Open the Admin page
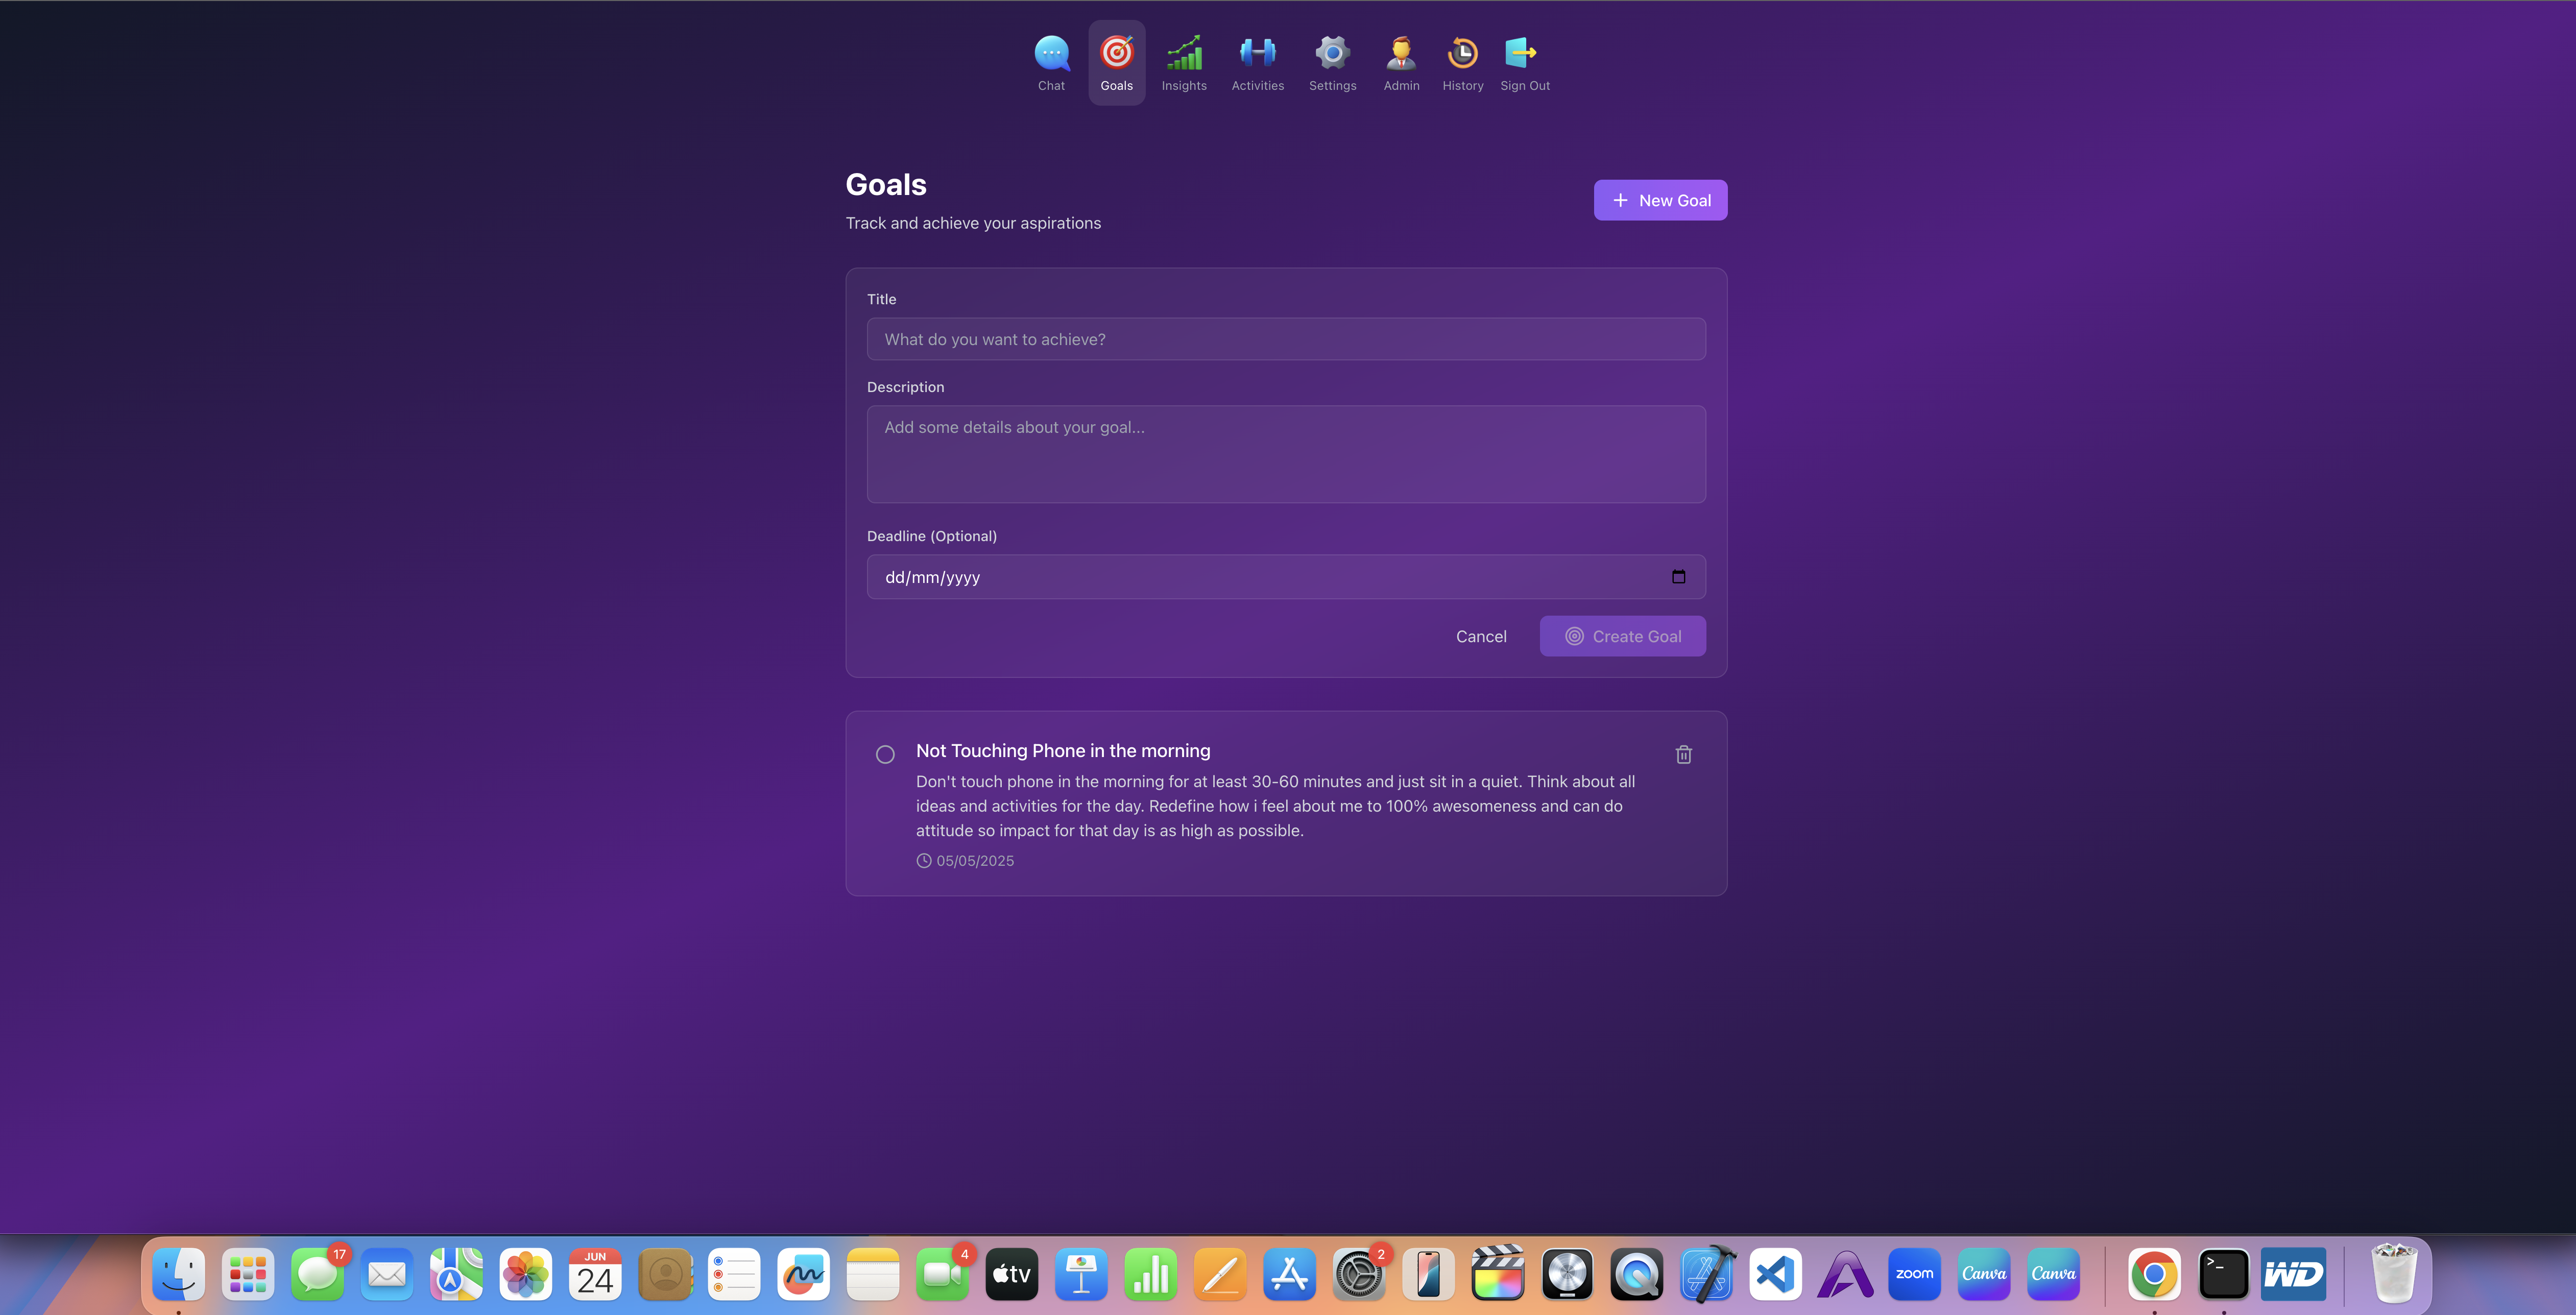The image size is (2576, 1315). 1401,63
